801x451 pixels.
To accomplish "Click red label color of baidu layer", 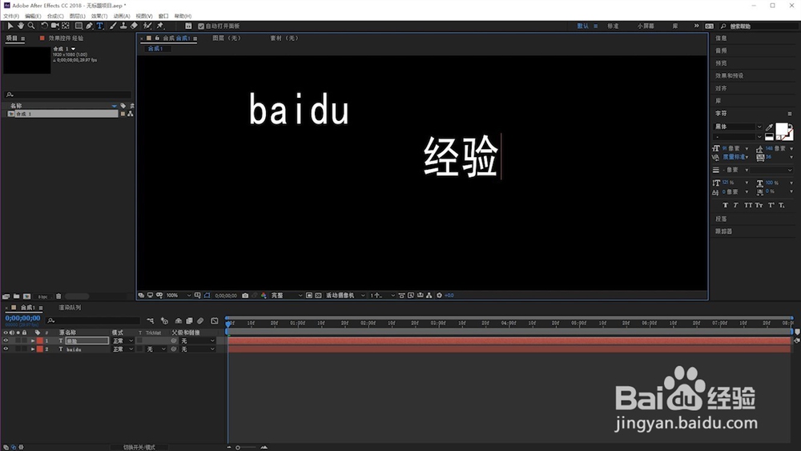I will (x=40, y=349).
